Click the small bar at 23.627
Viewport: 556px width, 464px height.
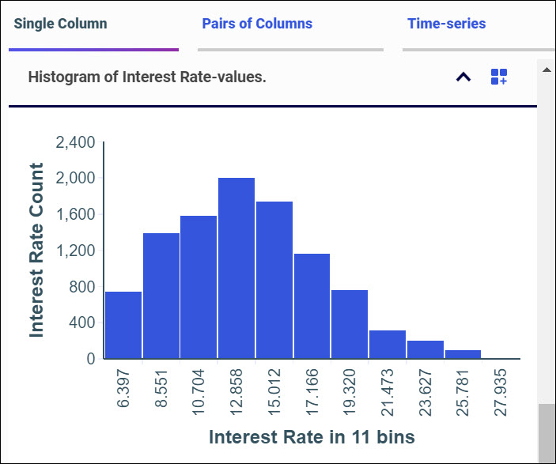pyautogui.click(x=426, y=350)
